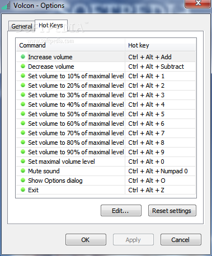Viewport: 212px width, 256px height.
Task: Click the green dot beside Decrease volume
Action: coord(23,66)
